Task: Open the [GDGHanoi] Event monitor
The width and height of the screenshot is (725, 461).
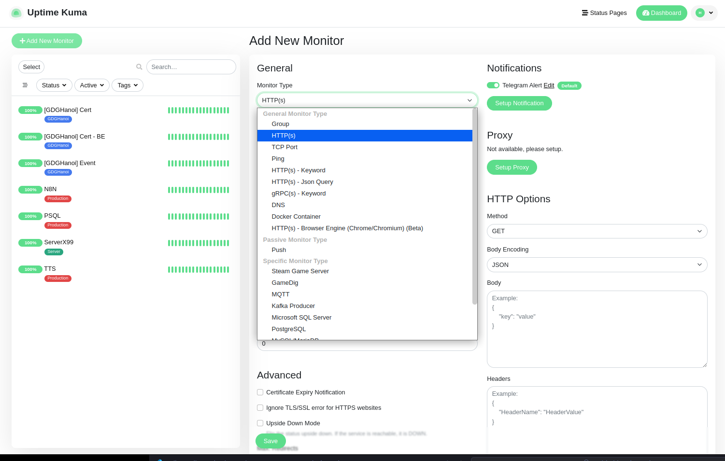Action: (x=70, y=163)
